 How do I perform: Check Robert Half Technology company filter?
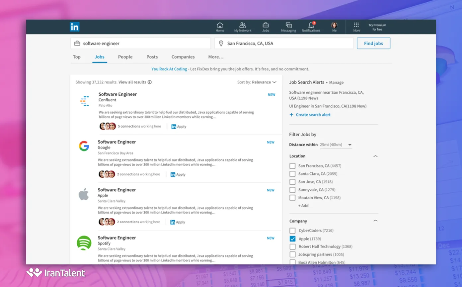pos(292,246)
